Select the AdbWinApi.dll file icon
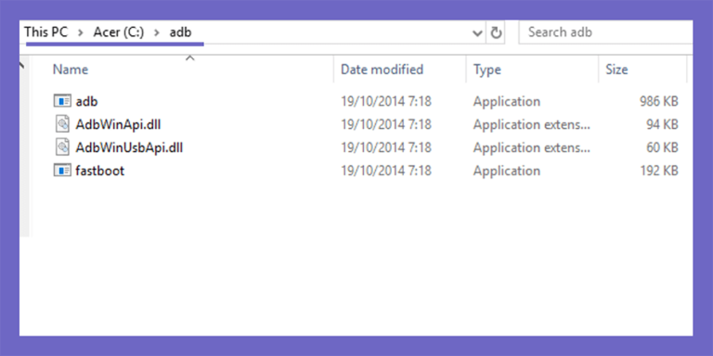The height and width of the screenshot is (356, 713). pyautogui.click(x=62, y=124)
